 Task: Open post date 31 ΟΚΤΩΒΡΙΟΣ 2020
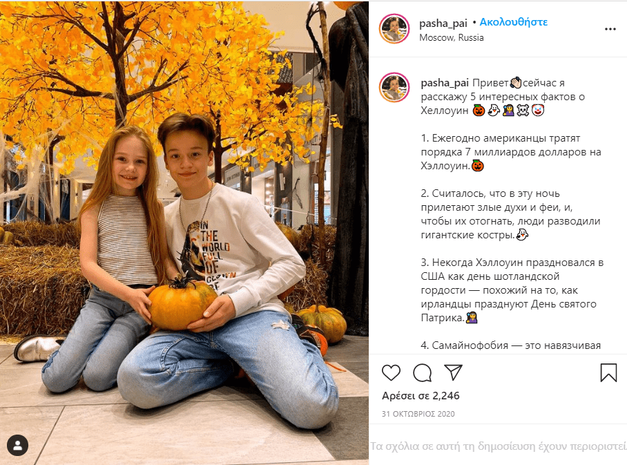pyautogui.click(x=418, y=414)
